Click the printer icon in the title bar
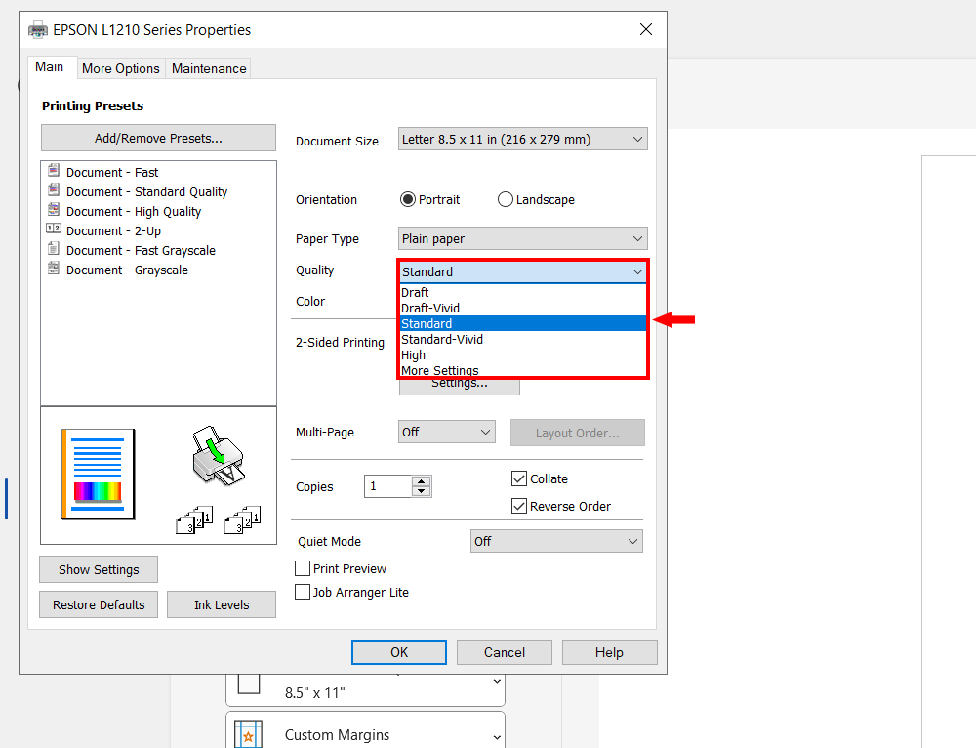This screenshot has width=976, height=748. pos(38,30)
